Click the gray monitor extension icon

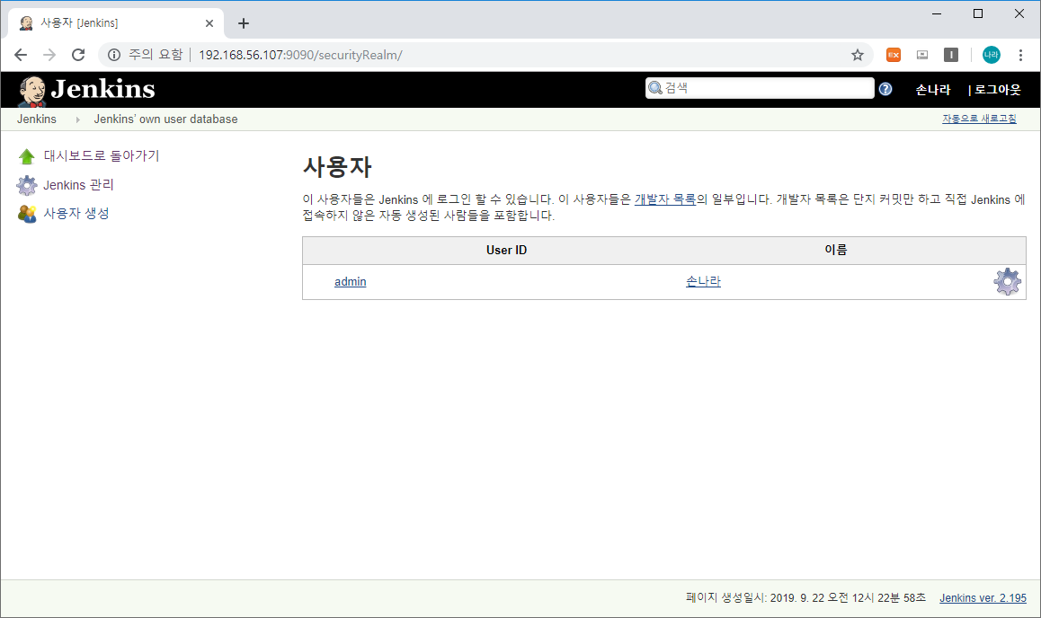(x=922, y=55)
